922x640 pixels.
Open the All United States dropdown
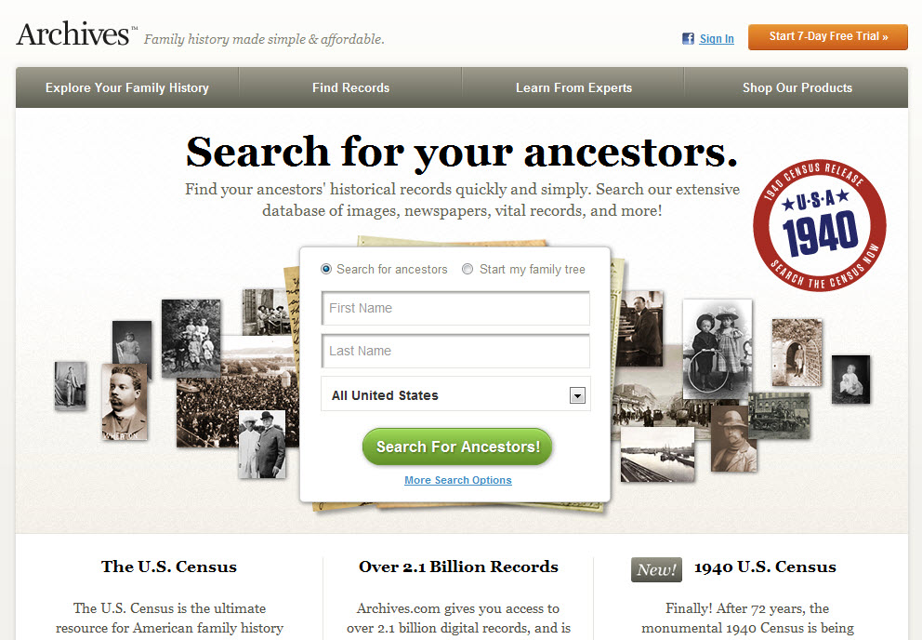pyautogui.click(x=455, y=395)
